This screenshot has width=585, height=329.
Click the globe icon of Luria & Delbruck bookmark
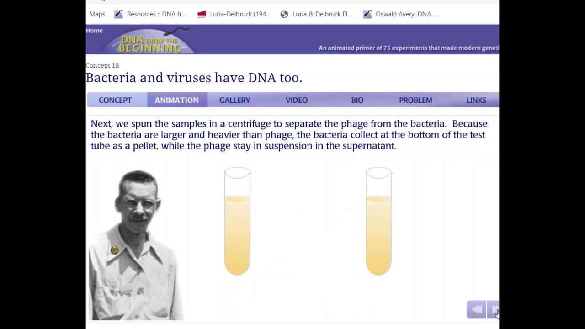tap(284, 14)
